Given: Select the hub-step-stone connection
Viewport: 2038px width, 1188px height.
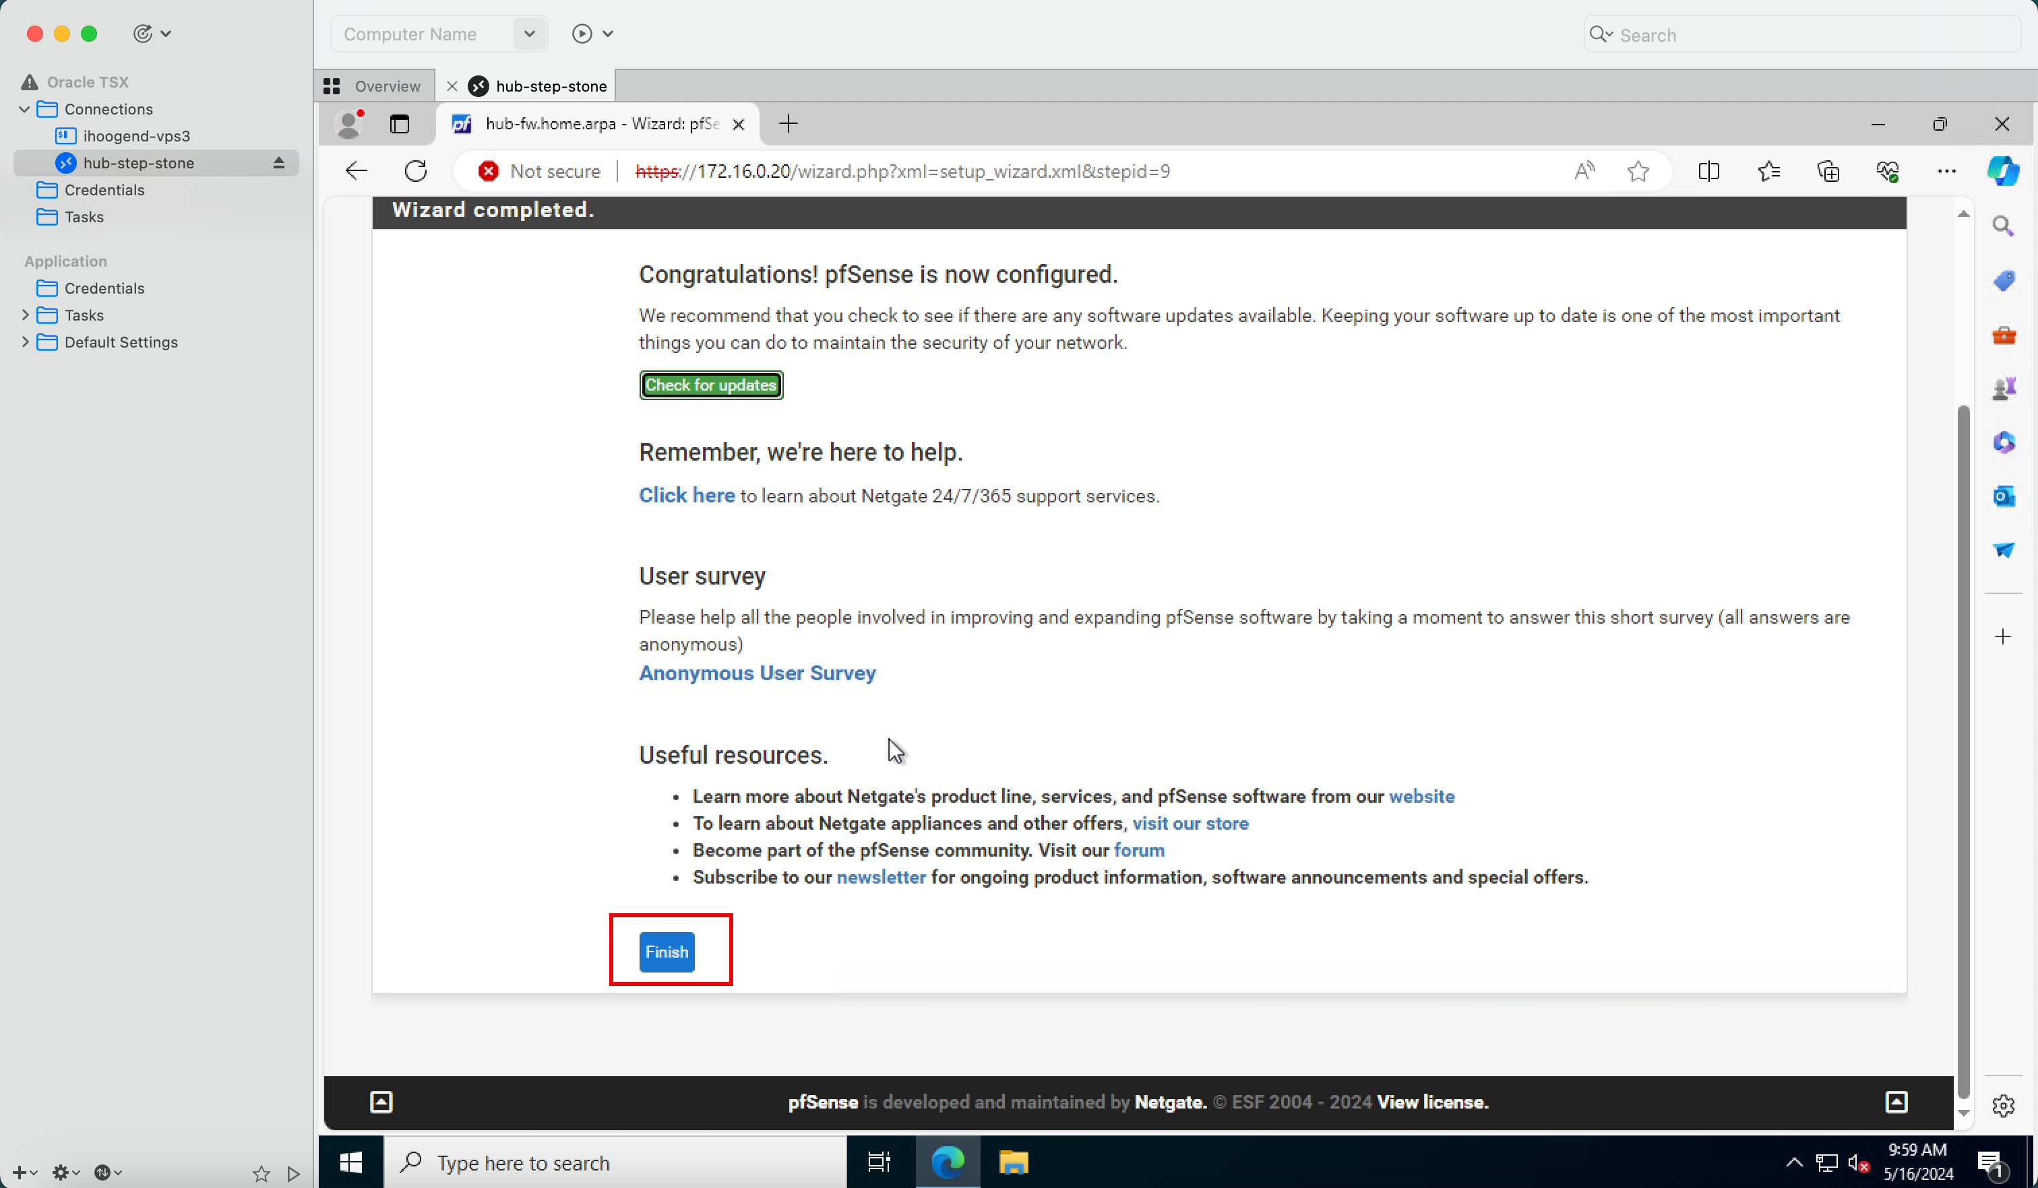Looking at the screenshot, I should point(137,161).
